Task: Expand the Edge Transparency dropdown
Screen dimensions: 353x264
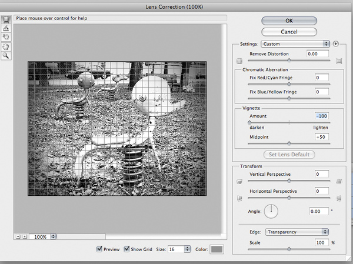Action: click(x=297, y=232)
